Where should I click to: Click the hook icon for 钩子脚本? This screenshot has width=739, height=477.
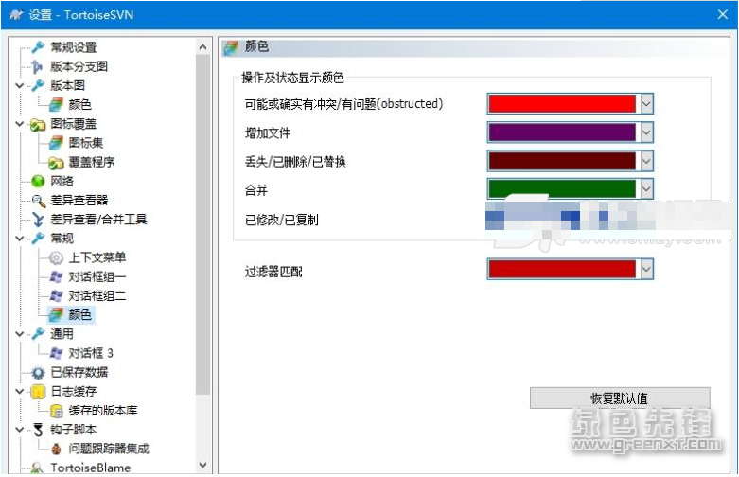pyautogui.click(x=38, y=430)
